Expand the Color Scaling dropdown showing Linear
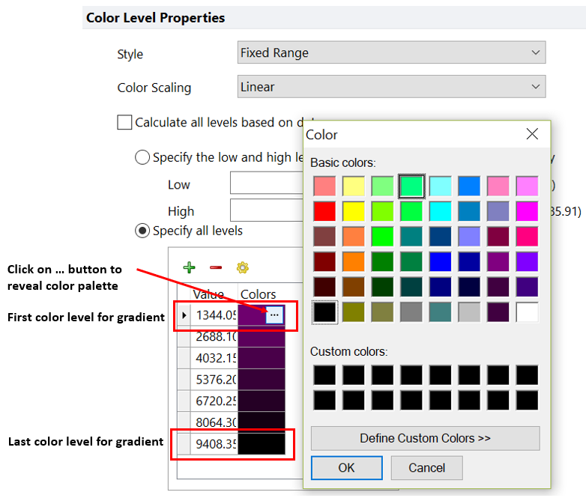Viewport: 586px width, 498px height. click(x=391, y=87)
